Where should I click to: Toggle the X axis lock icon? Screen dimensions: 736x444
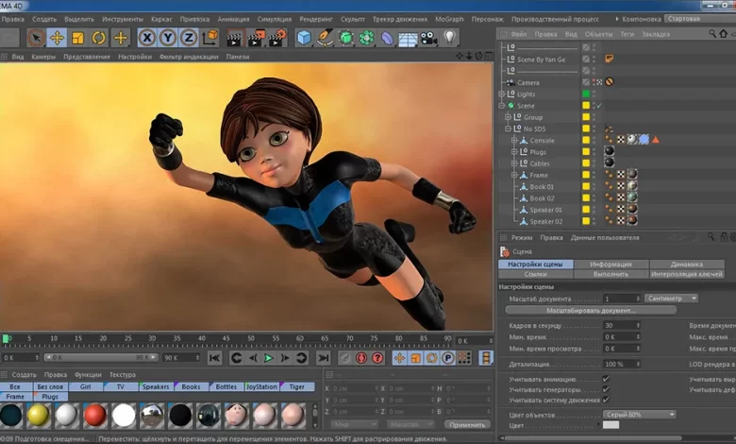click(x=147, y=38)
